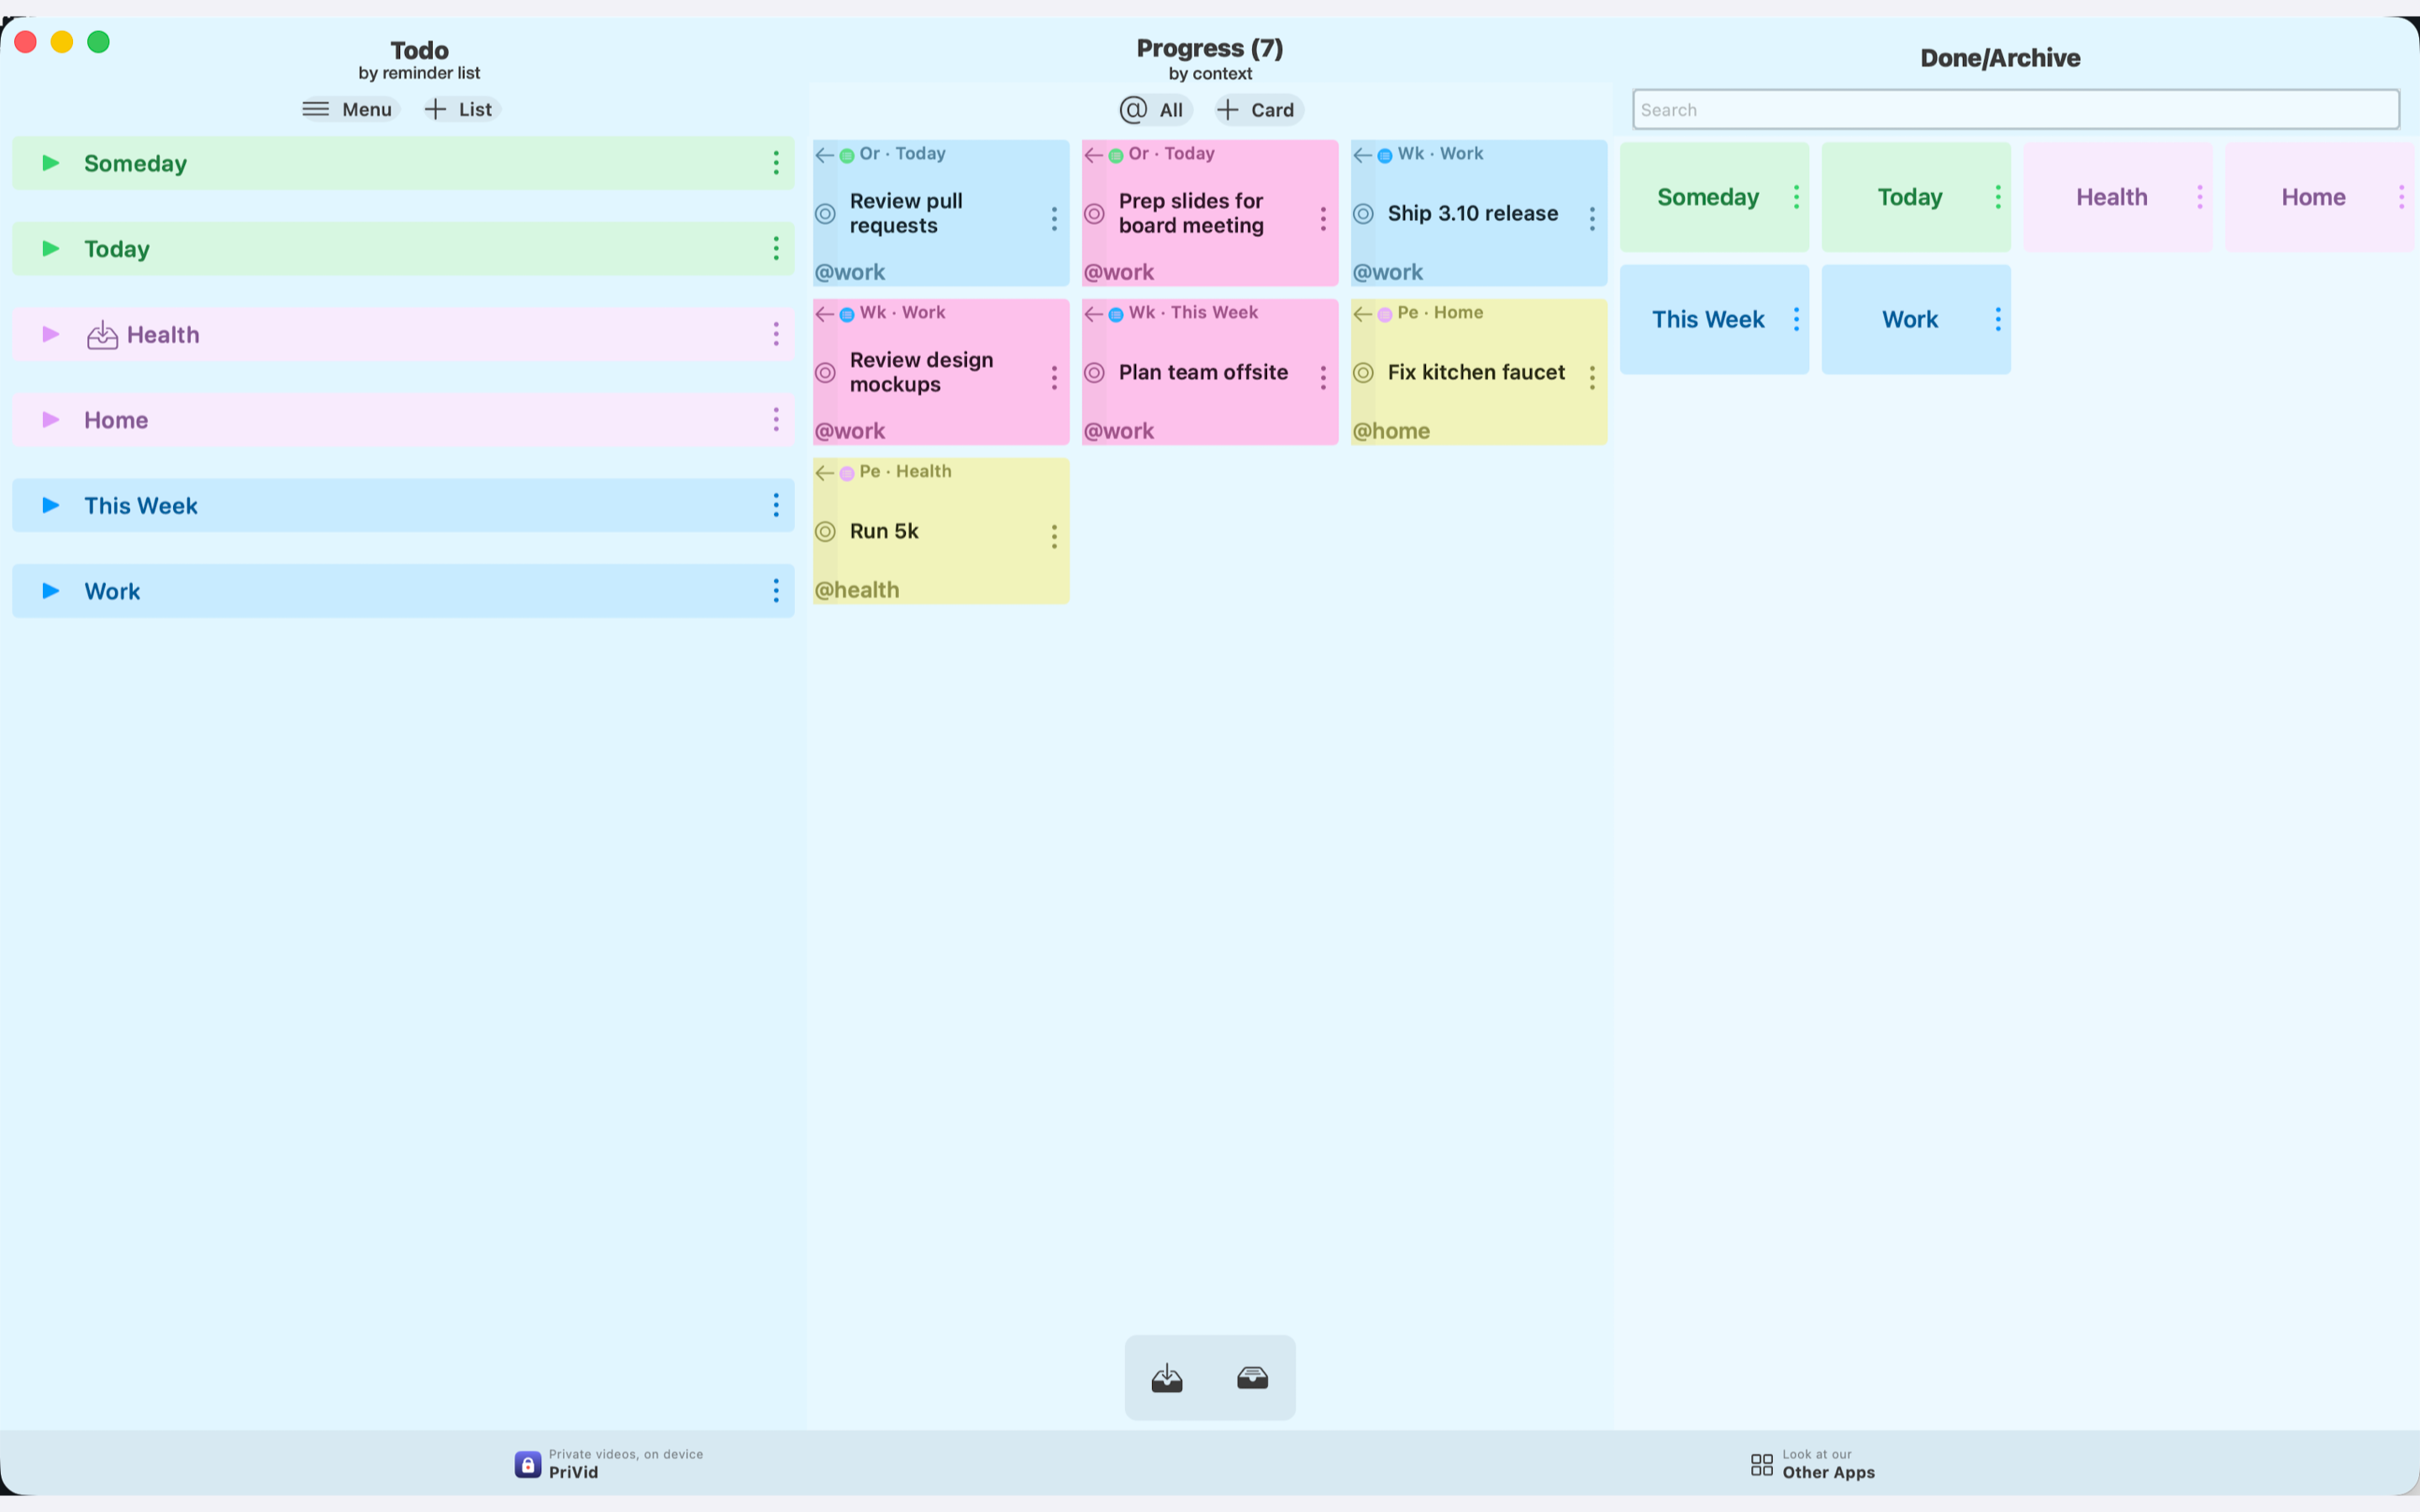This screenshot has height=1512, width=2420.
Task: Open options for Review pull requests card
Action: [x=1054, y=219]
